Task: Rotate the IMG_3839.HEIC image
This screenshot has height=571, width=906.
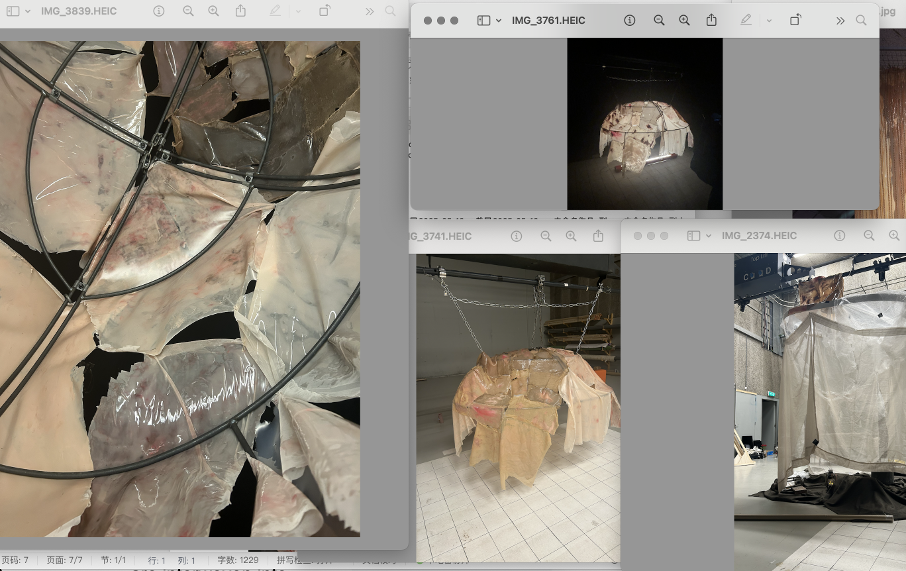Action: coord(325,11)
